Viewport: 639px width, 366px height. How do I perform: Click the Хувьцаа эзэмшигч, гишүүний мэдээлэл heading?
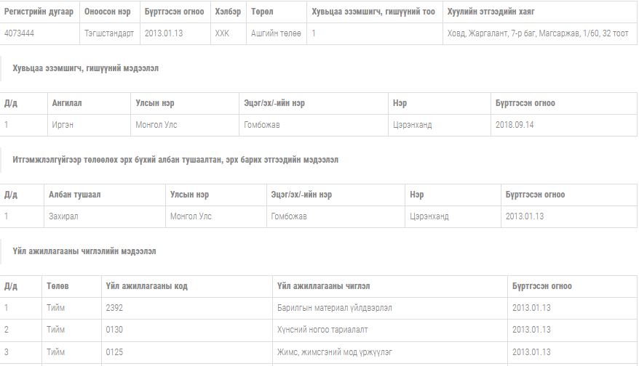[86, 68]
